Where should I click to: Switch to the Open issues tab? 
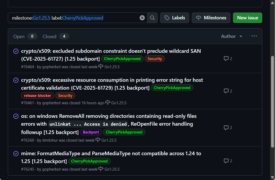click(25, 36)
